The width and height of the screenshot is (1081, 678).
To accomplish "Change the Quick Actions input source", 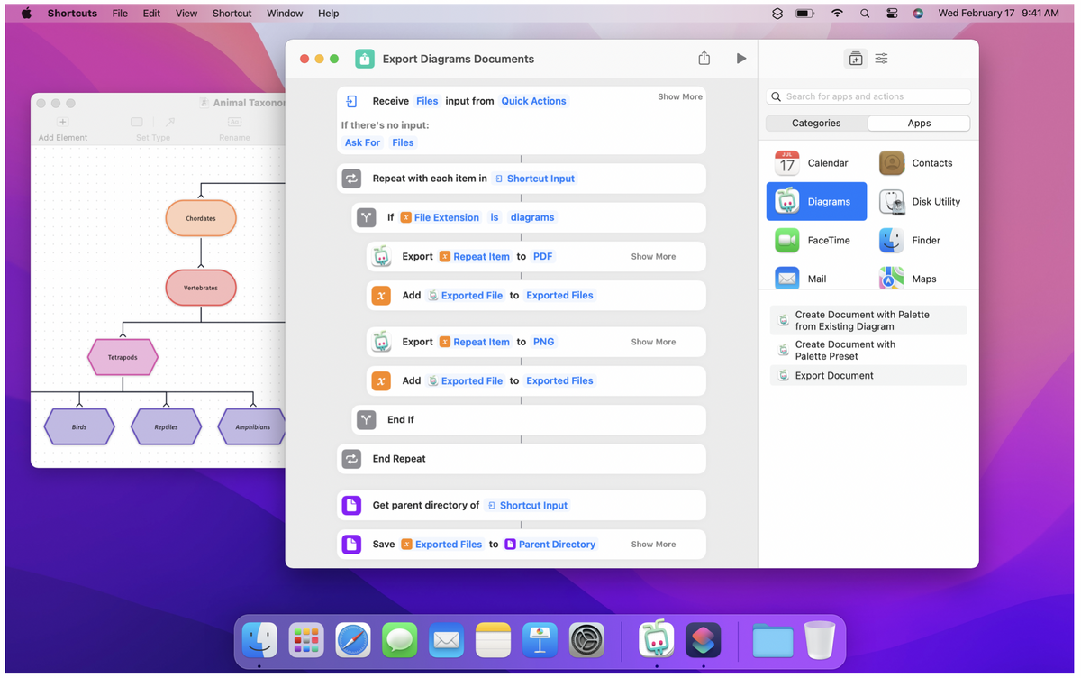I will (533, 101).
